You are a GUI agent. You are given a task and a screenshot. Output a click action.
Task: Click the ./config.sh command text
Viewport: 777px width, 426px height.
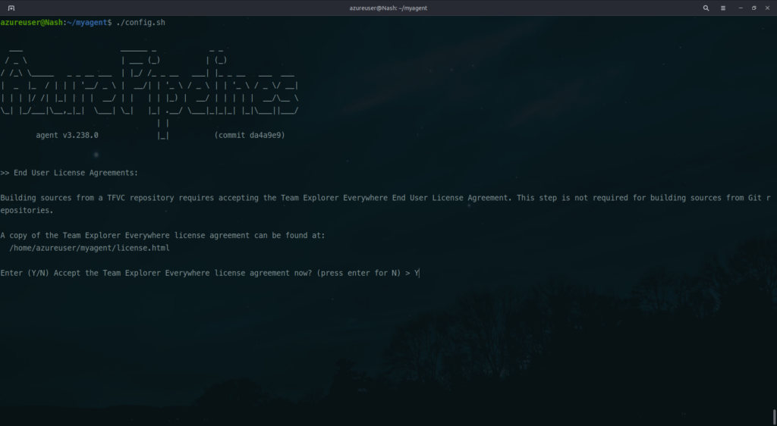coord(140,23)
